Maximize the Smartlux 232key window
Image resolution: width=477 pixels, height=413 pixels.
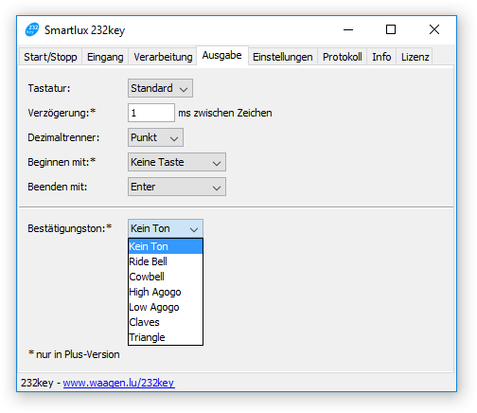tap(391, 29)
